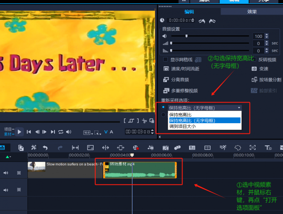Click the motion tracking runner icon

[x=223, y=148]
